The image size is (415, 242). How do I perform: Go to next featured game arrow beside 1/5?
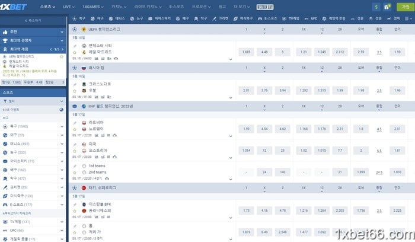pyautogui.click(x=63, y=49)
